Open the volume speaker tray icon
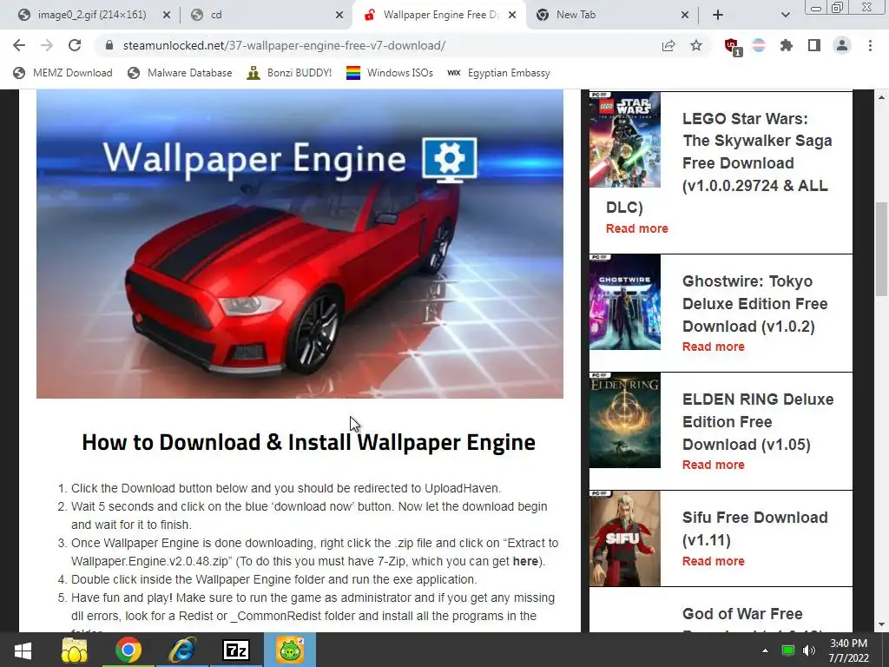The image size is (889, 667). pyautogui.click(x=809, y=650)
